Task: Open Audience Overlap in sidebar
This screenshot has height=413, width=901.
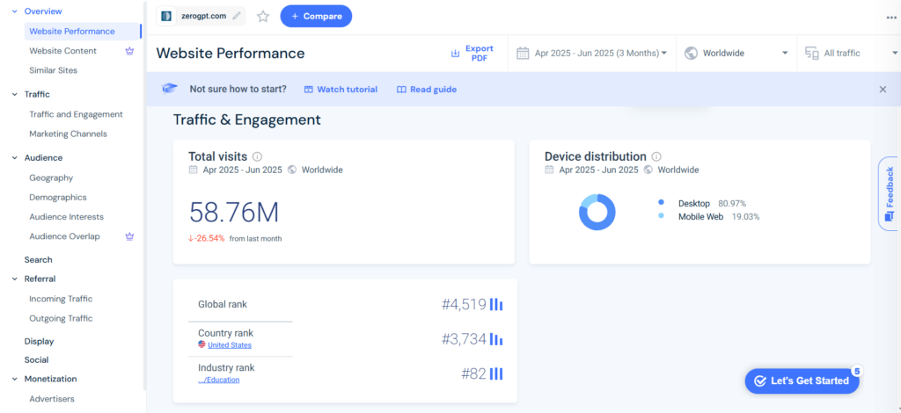Action: [x=64, y=236]
